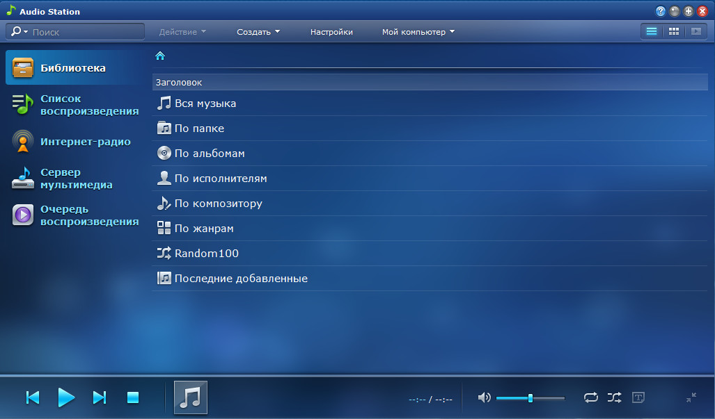This screenshot has width=715, height=419.
Task: Expand the Создать dropdown menu
Action: pos(258,32)
